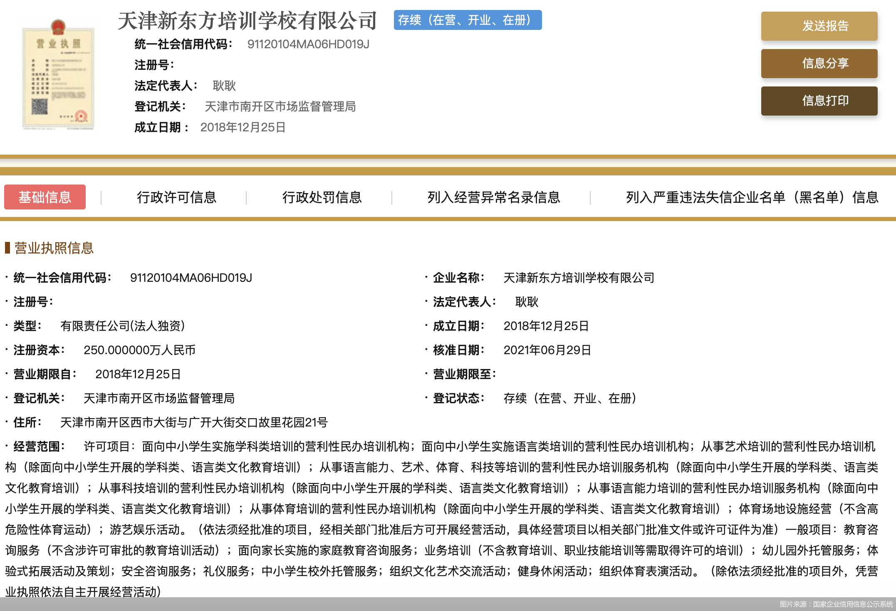Image resolution: width=896 pixels, height=611 pixels.
Task: Click the 发送报告 button
Action: [819, 26]
